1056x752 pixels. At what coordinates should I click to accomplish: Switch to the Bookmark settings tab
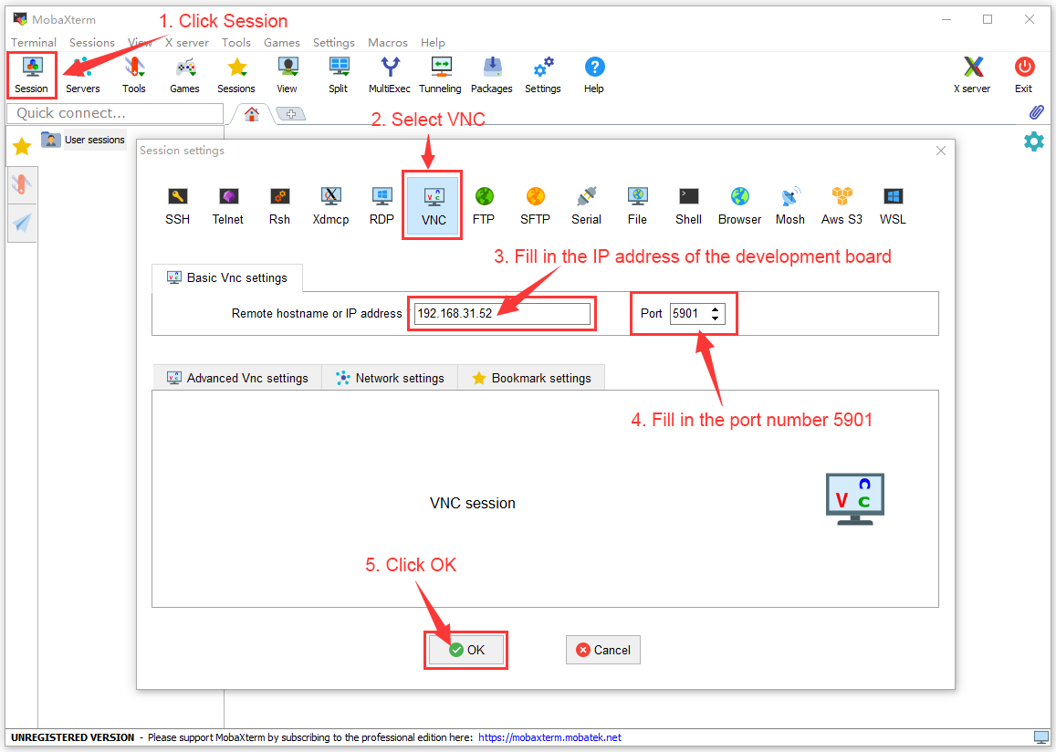point(531,378)
